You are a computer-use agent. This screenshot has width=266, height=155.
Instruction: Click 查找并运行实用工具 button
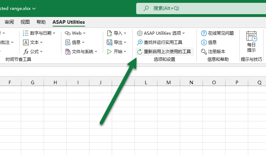[160, 42]
